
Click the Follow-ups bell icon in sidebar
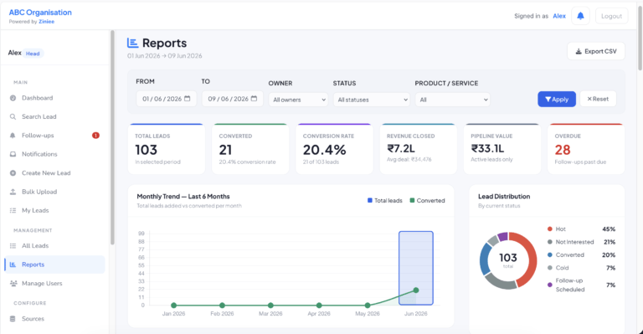click(13, 136)
